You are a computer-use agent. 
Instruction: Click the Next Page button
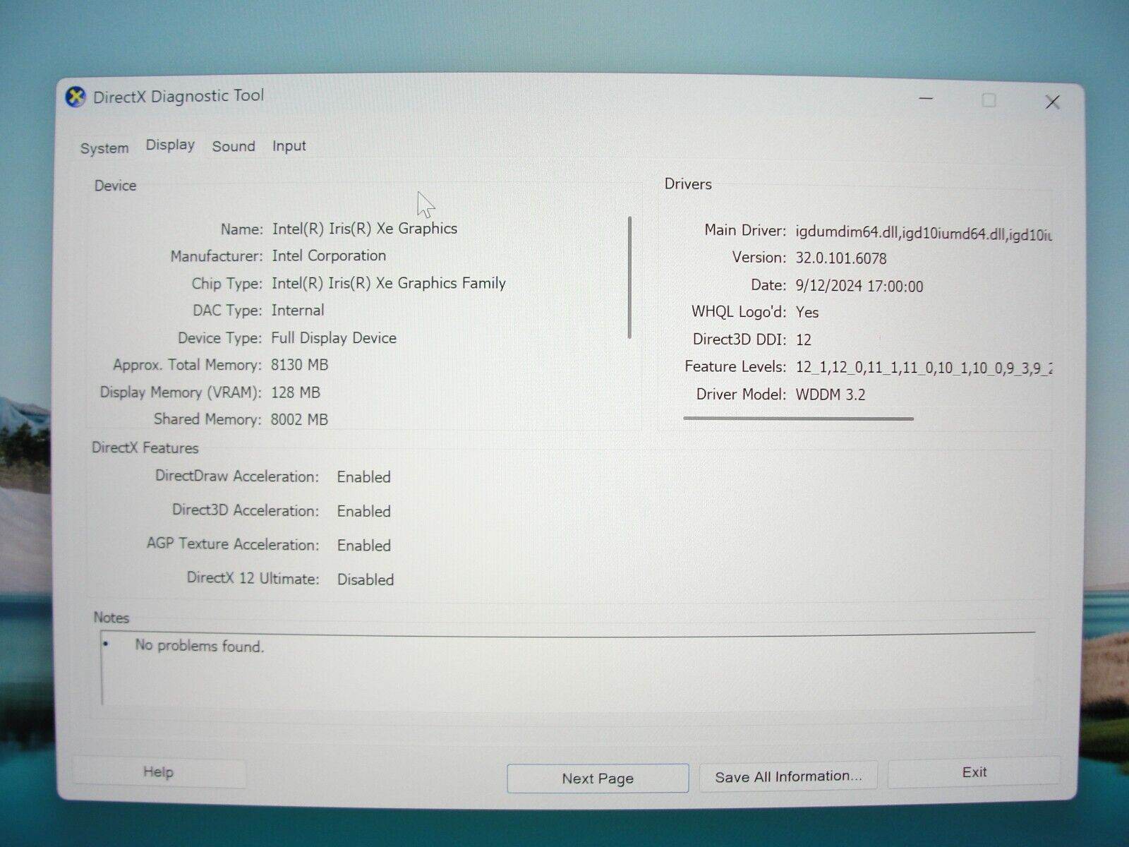pos(598,778)
